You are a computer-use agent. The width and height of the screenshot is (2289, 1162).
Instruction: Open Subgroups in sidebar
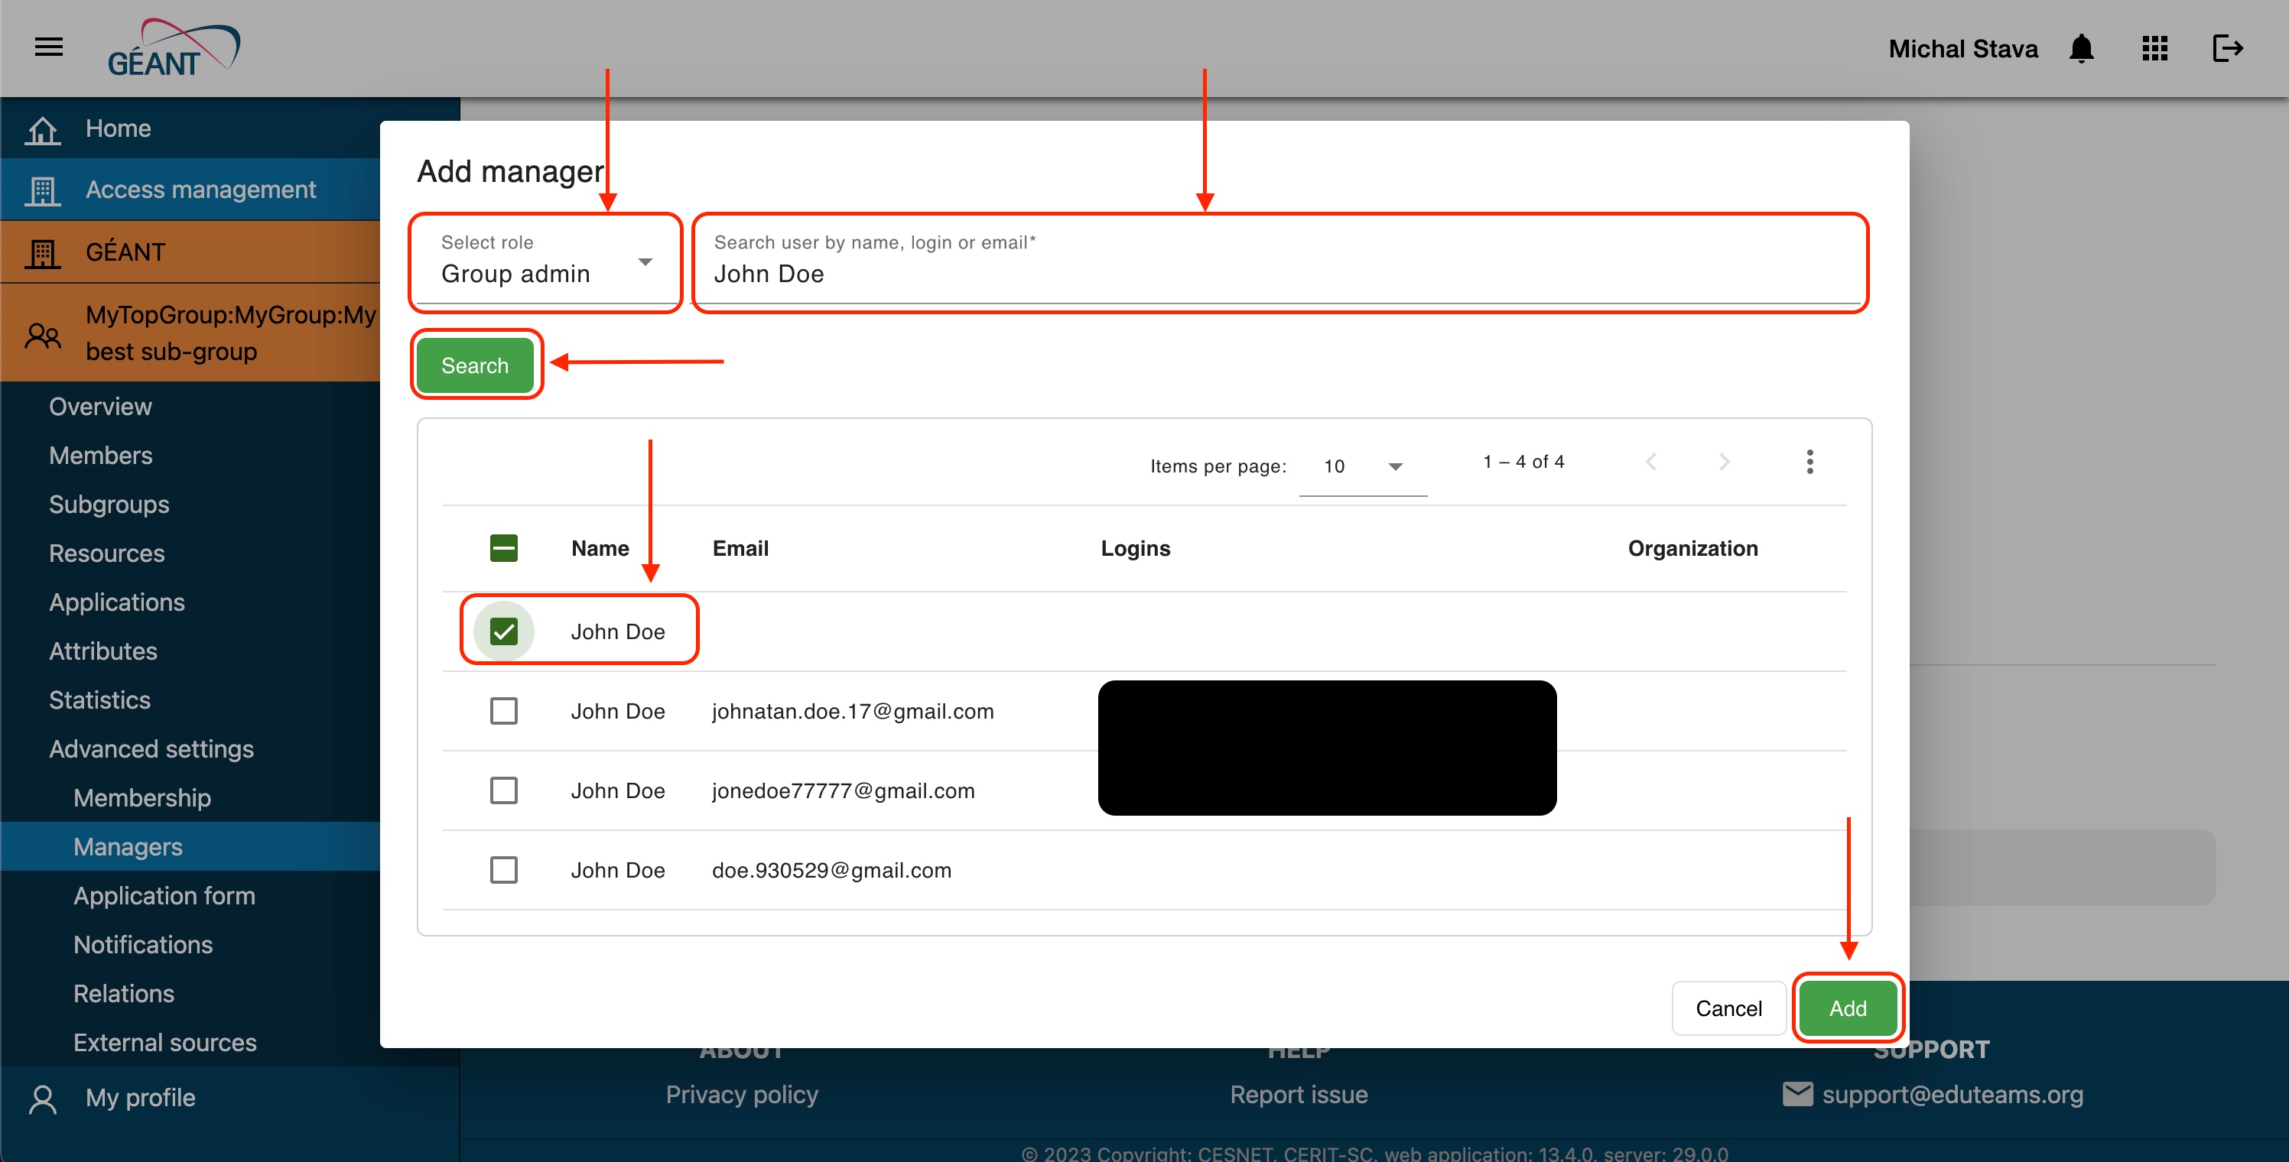pyautogui.click(x=109, y=505)
